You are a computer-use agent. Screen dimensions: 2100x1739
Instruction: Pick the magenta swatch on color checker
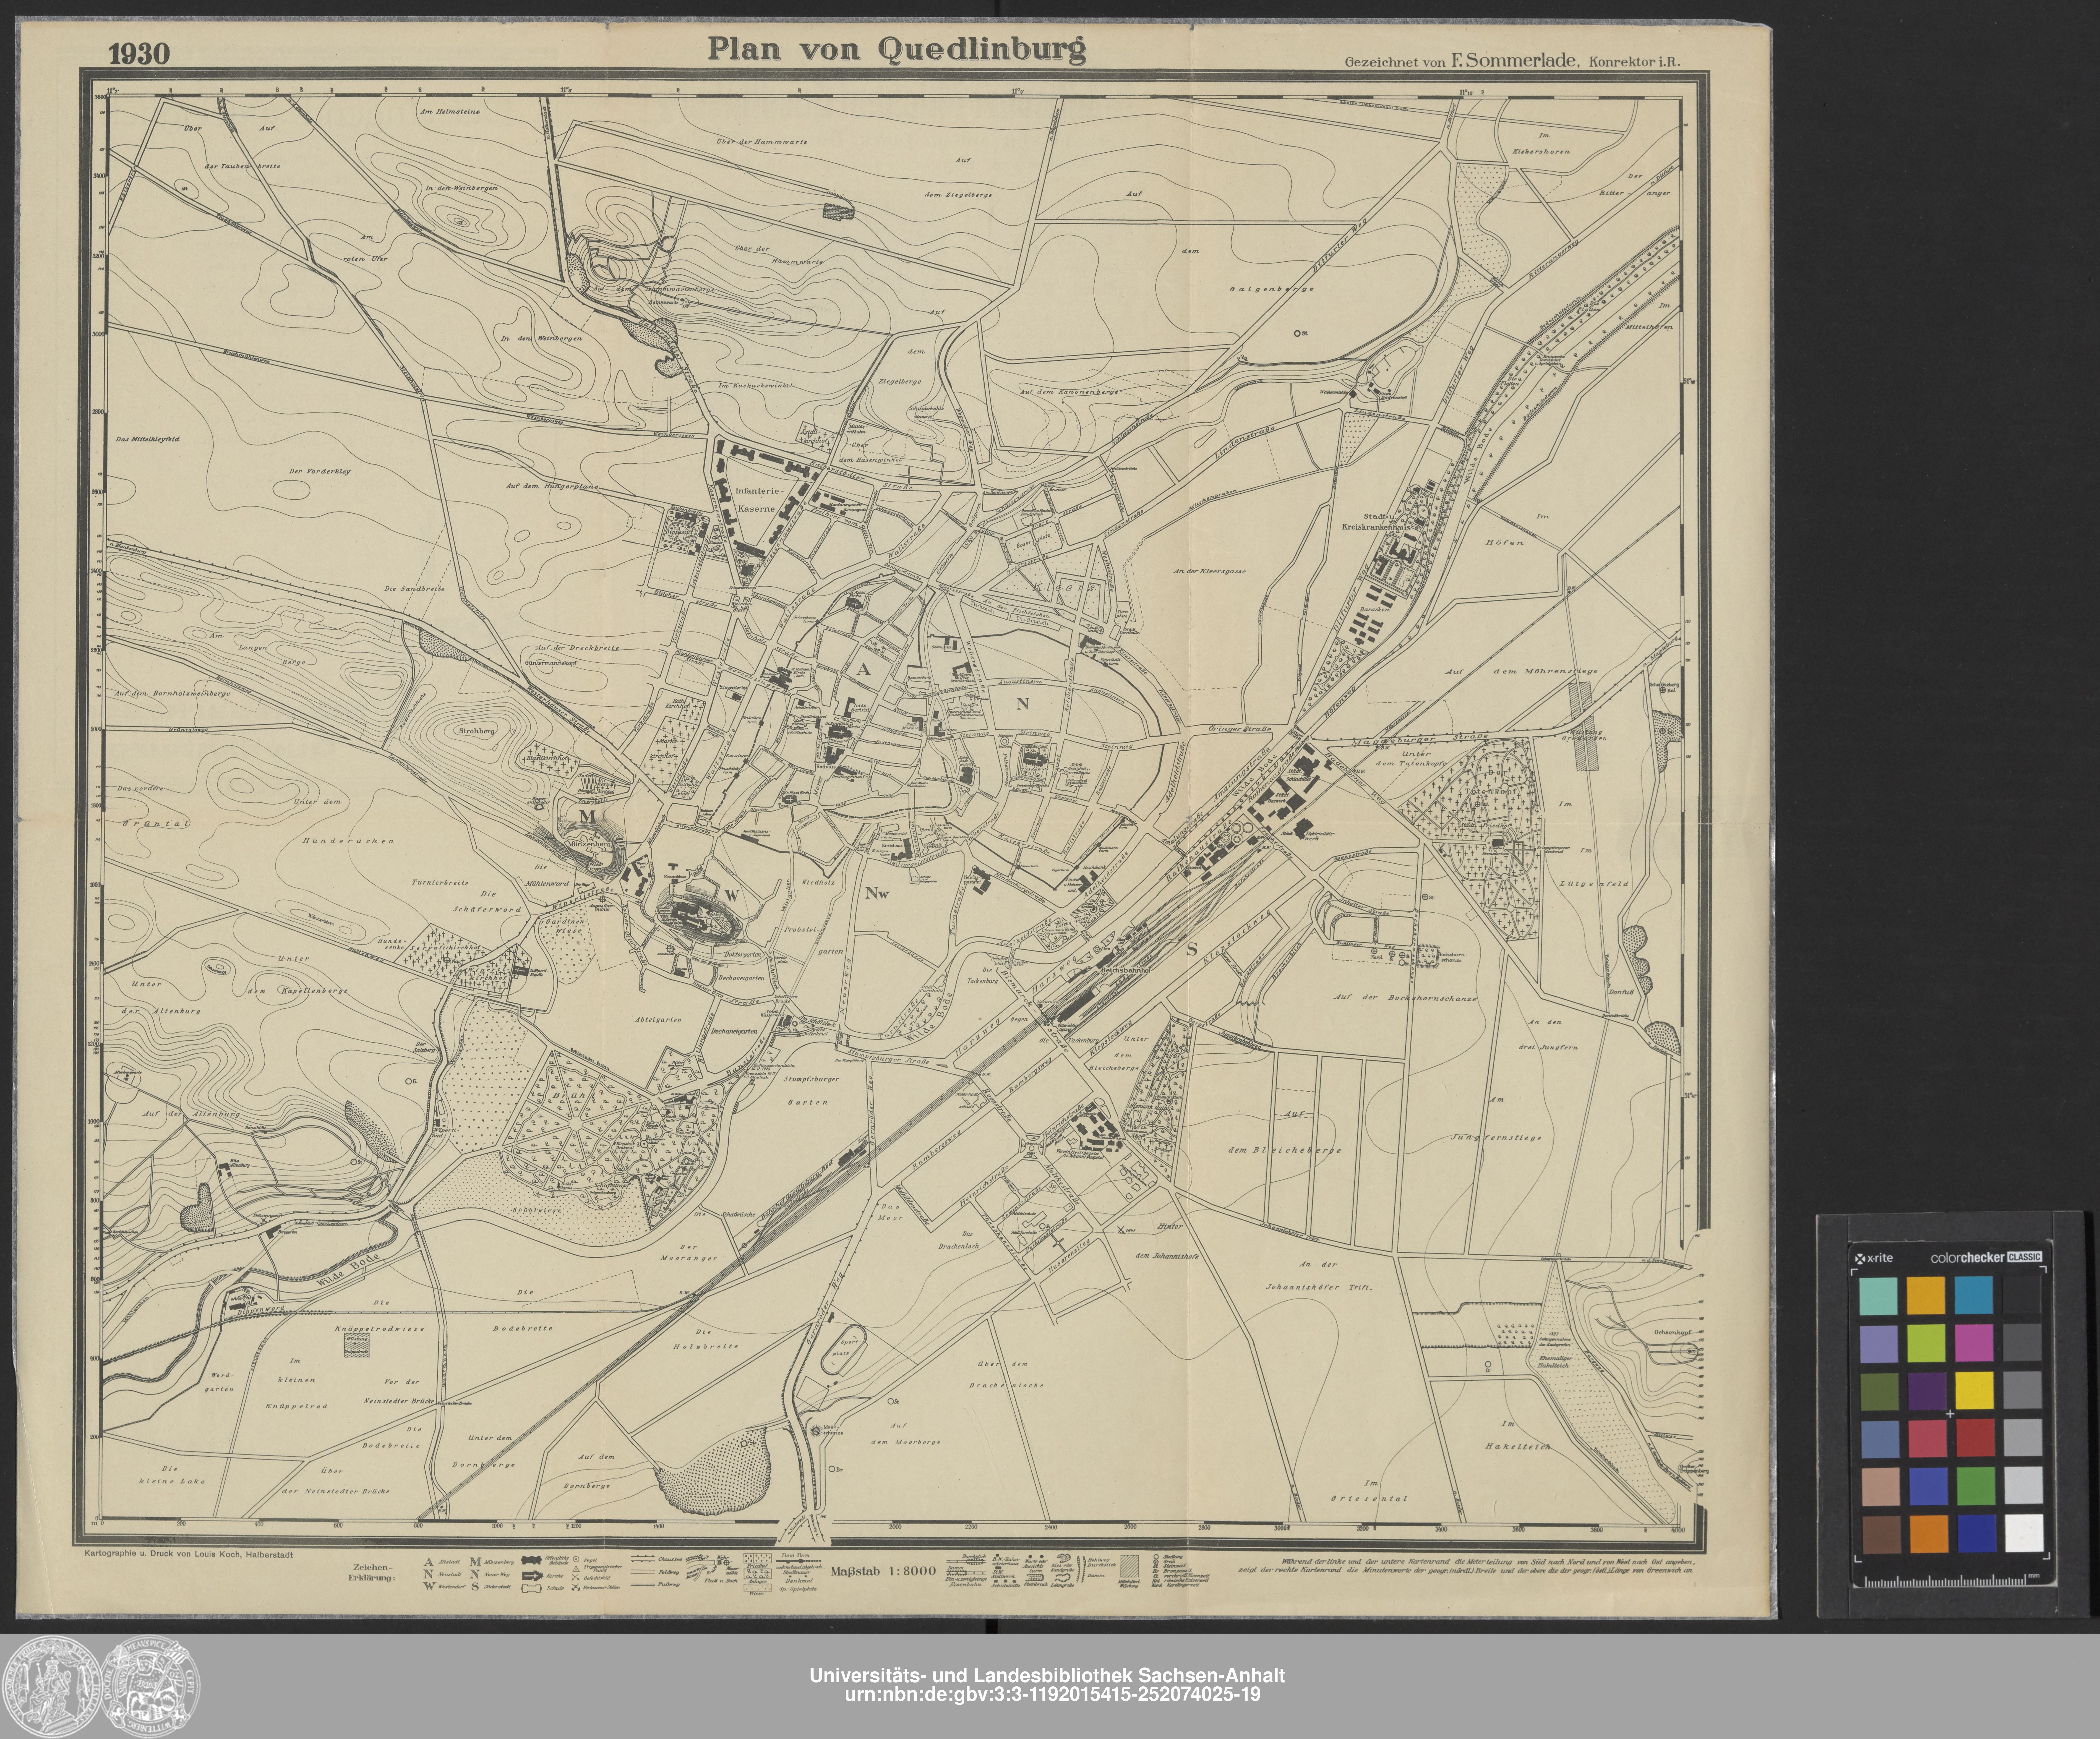[1974, 1343]
